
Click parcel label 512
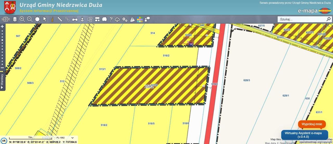62,81
